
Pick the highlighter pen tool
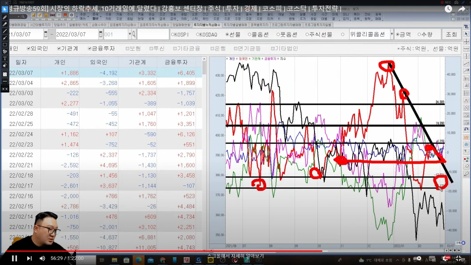click(4, 24)
